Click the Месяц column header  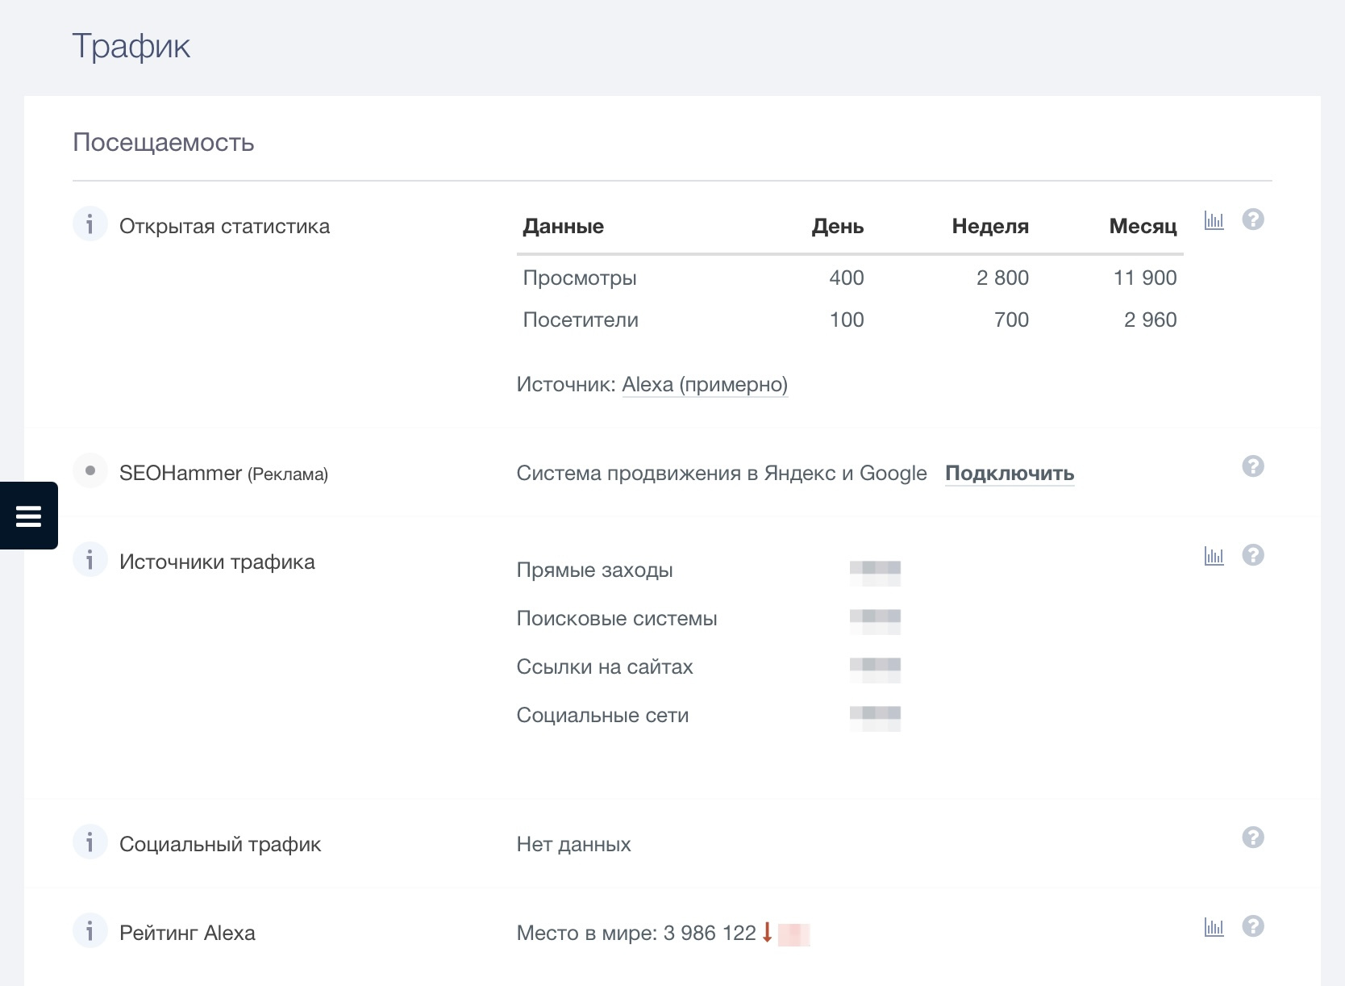1143,226
